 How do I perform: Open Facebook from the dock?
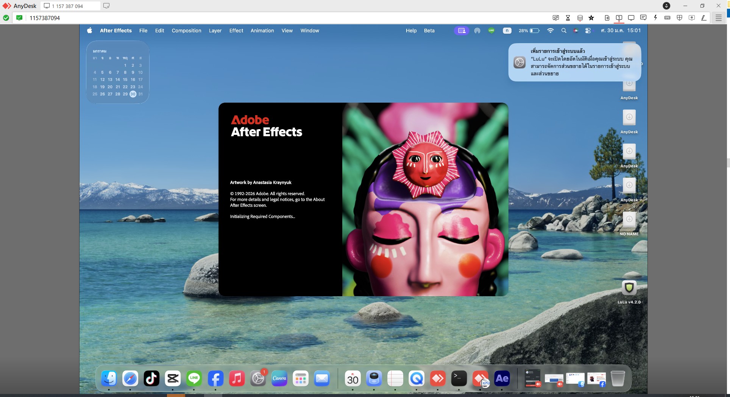(x=215, y=378)
